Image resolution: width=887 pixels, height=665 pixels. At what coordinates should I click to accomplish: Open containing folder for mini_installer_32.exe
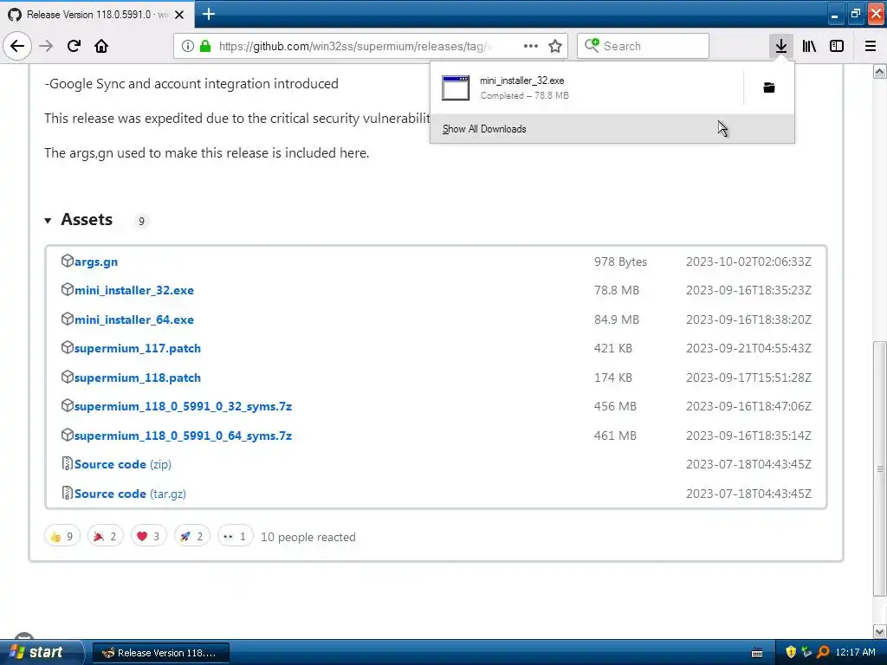(x=769, y=87)
